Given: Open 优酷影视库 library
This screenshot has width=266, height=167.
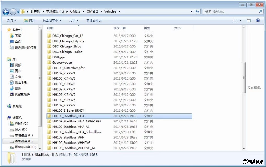Looking at the screenshot, I should click(x=23, y=94).
